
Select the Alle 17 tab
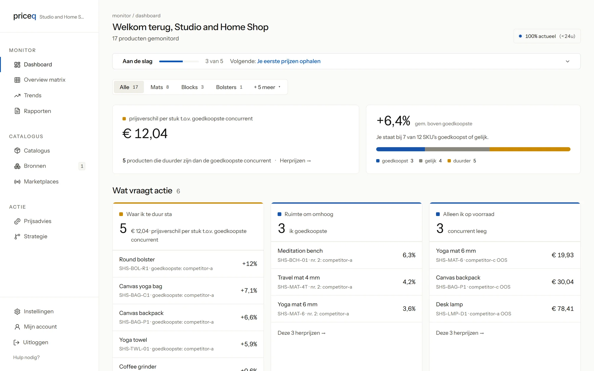click(129, 87)
